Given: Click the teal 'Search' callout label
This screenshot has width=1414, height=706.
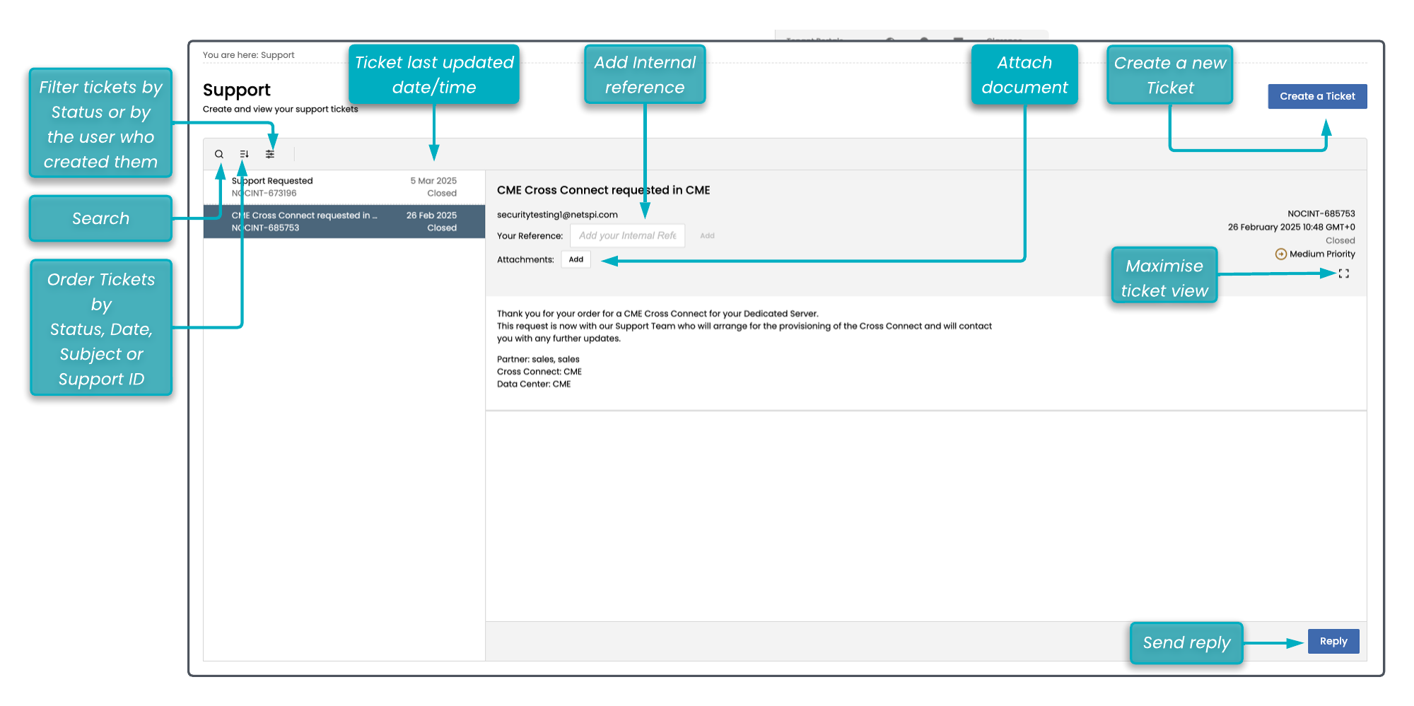Looking at the screenshot, I should point(100,218).
